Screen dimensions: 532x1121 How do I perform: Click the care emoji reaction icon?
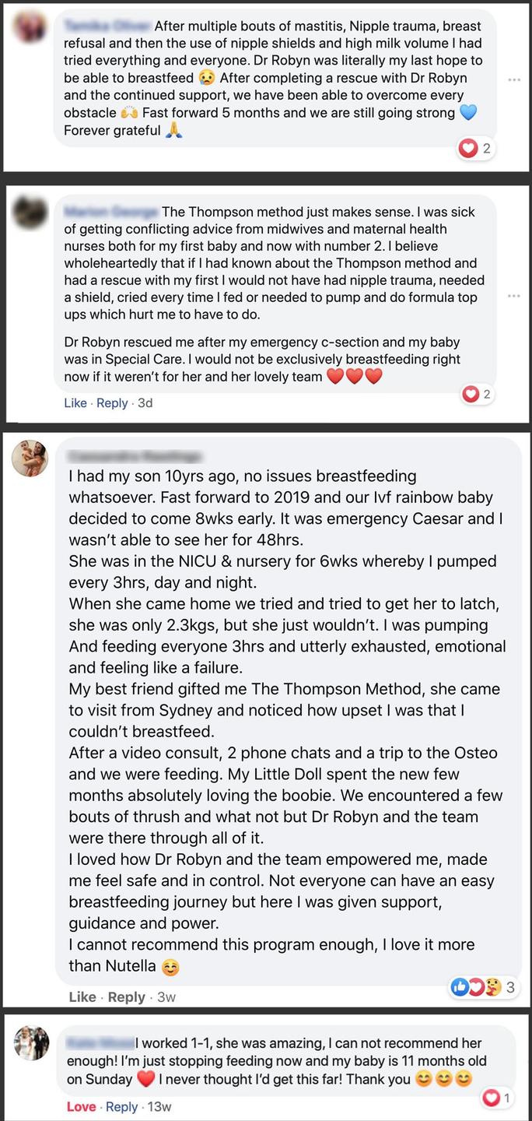point(492,987)
